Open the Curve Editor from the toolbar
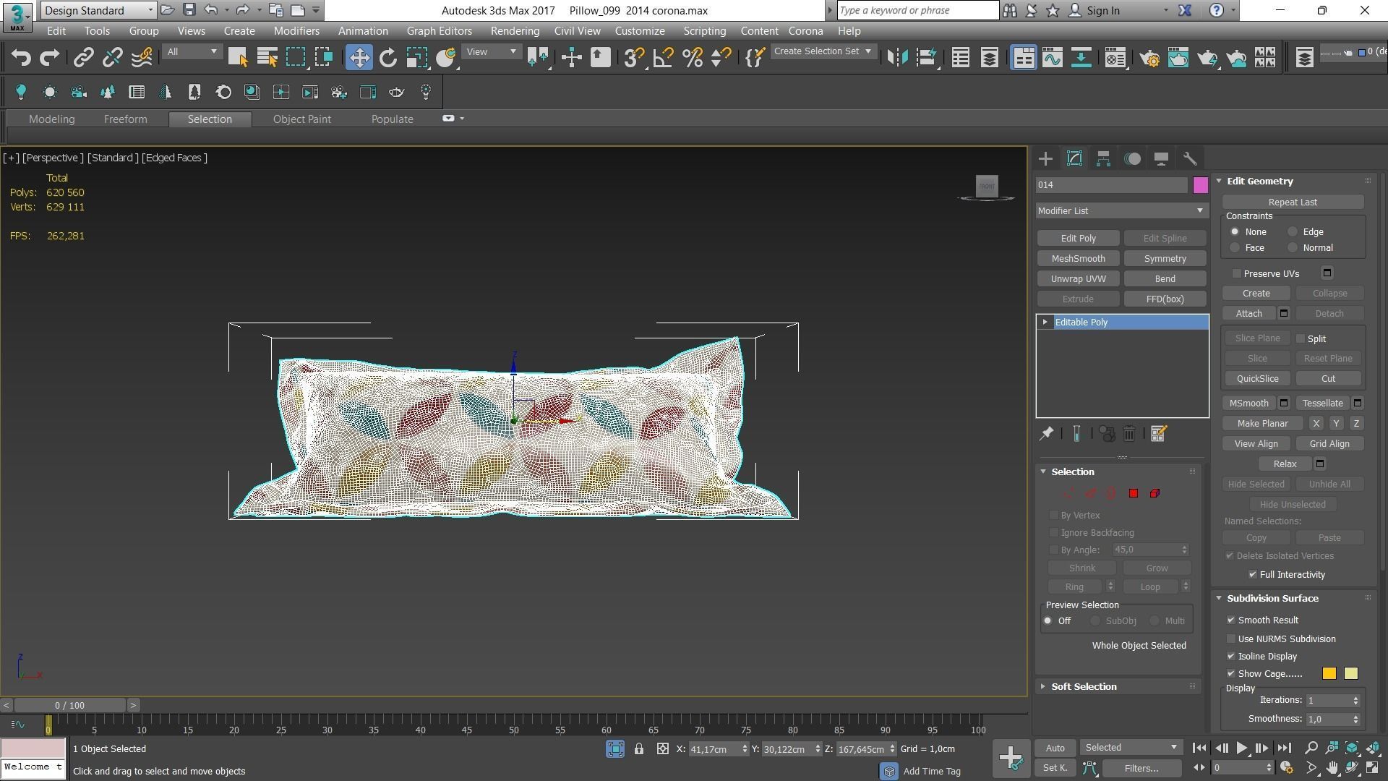Screen dimensions: 1388x781 pyautogui.click(x=1052, y=58)
